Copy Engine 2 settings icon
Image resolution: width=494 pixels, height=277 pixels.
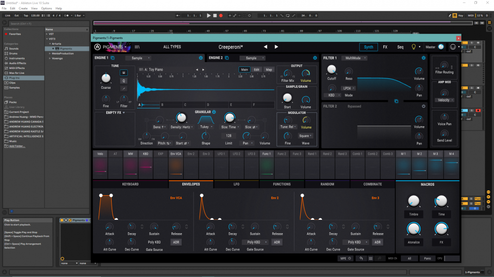point(227,58)
